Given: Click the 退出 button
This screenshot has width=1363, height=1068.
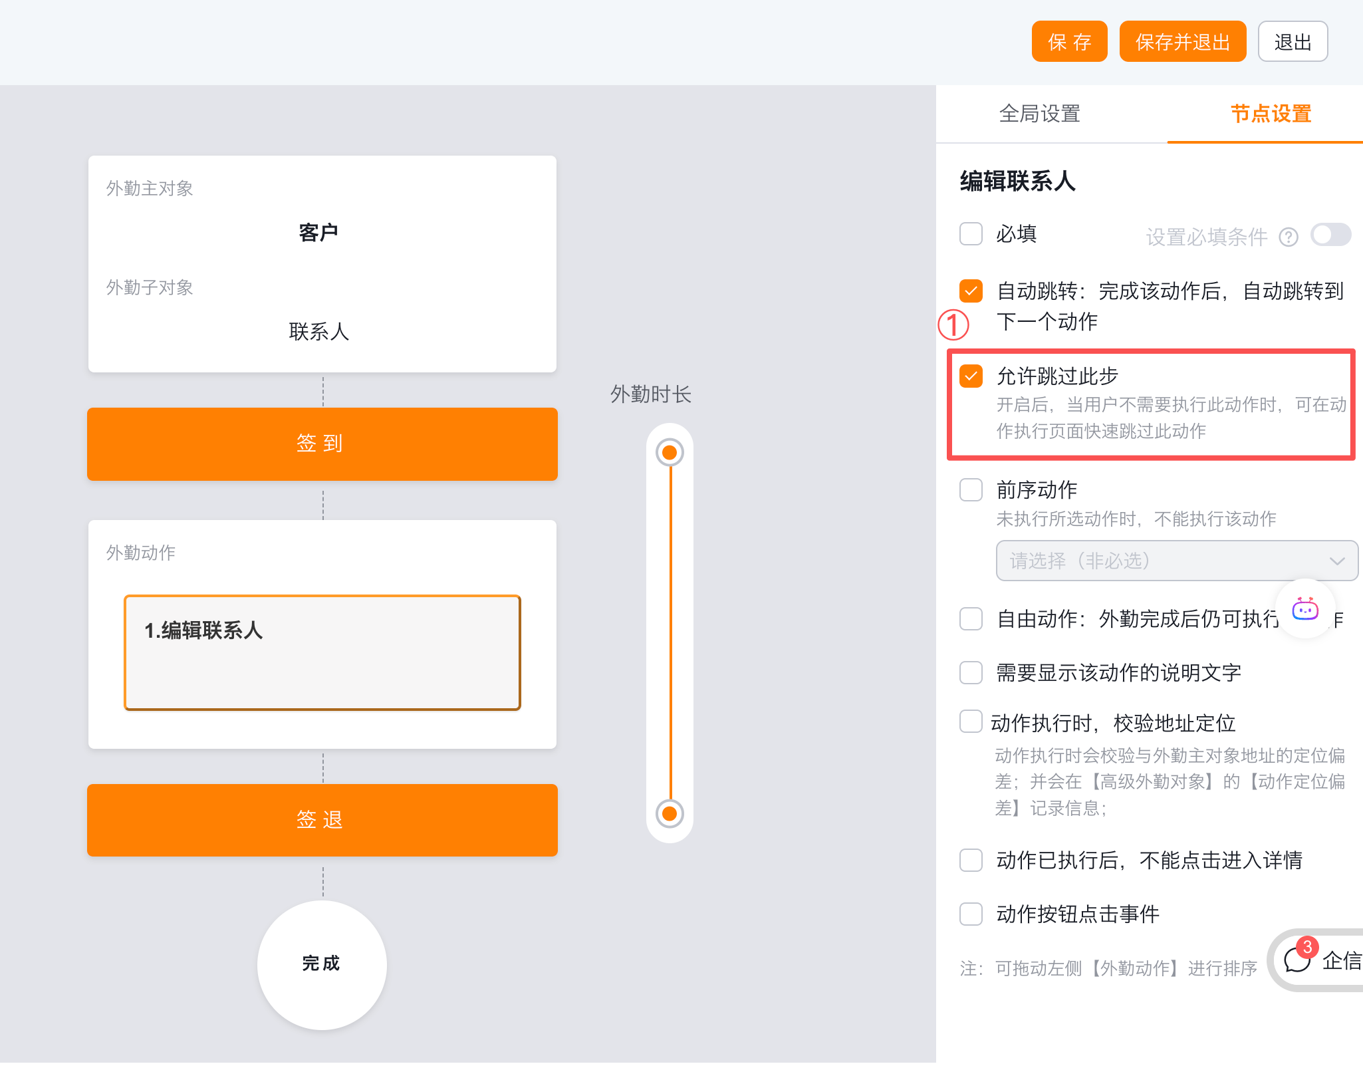Looking at the screenshot, I should [x=1292, y=42].
